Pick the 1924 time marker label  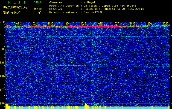(67, 24)
